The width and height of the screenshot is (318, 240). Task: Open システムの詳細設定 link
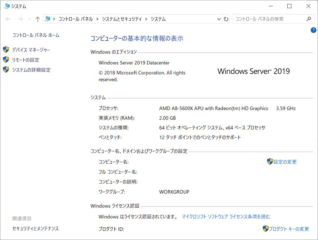point(31,70)
